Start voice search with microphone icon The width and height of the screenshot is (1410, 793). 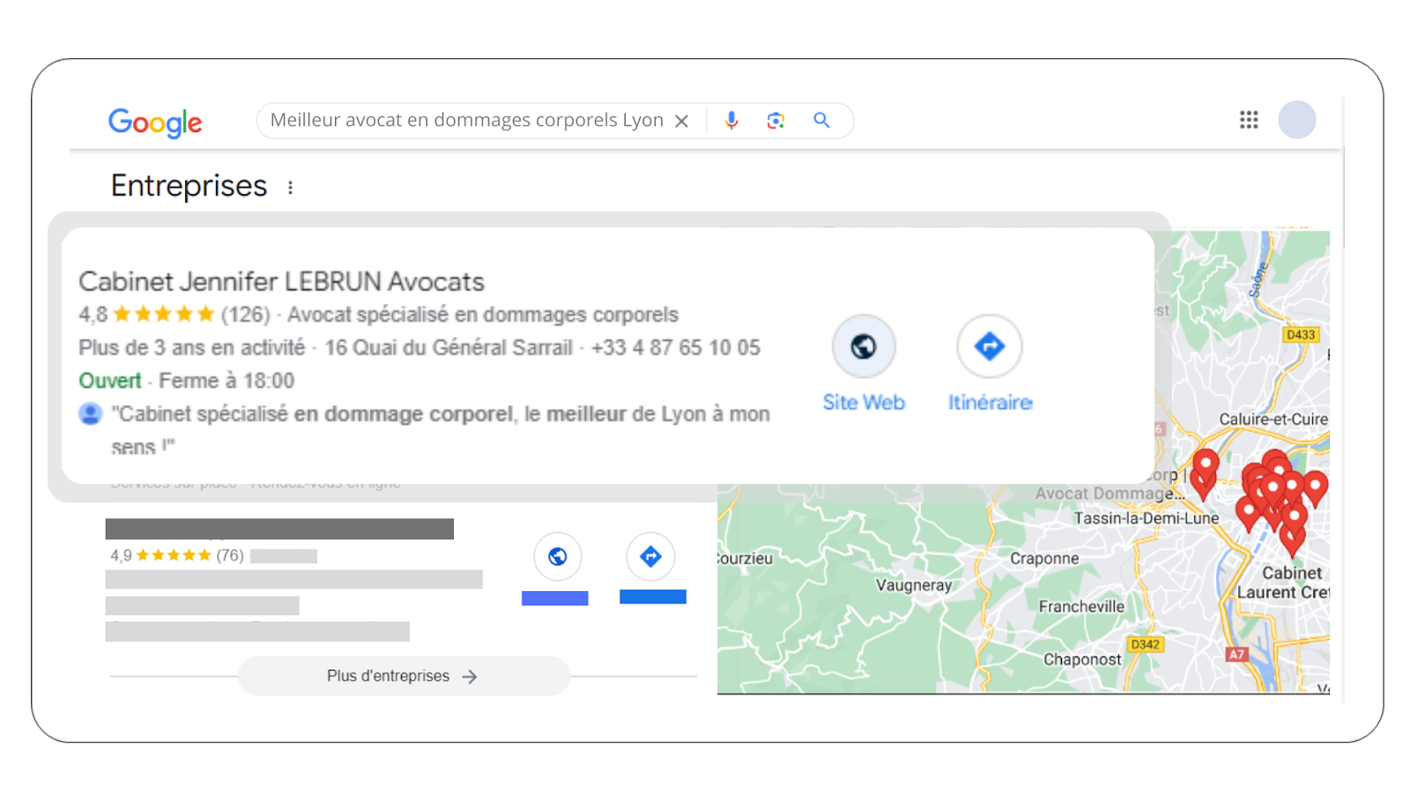coord(731,121)
